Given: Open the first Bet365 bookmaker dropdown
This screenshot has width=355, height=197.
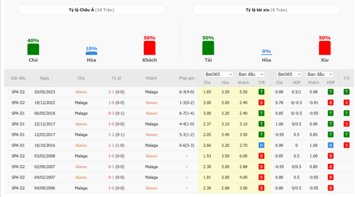Looking at the screenshot, I should (218, 74).
